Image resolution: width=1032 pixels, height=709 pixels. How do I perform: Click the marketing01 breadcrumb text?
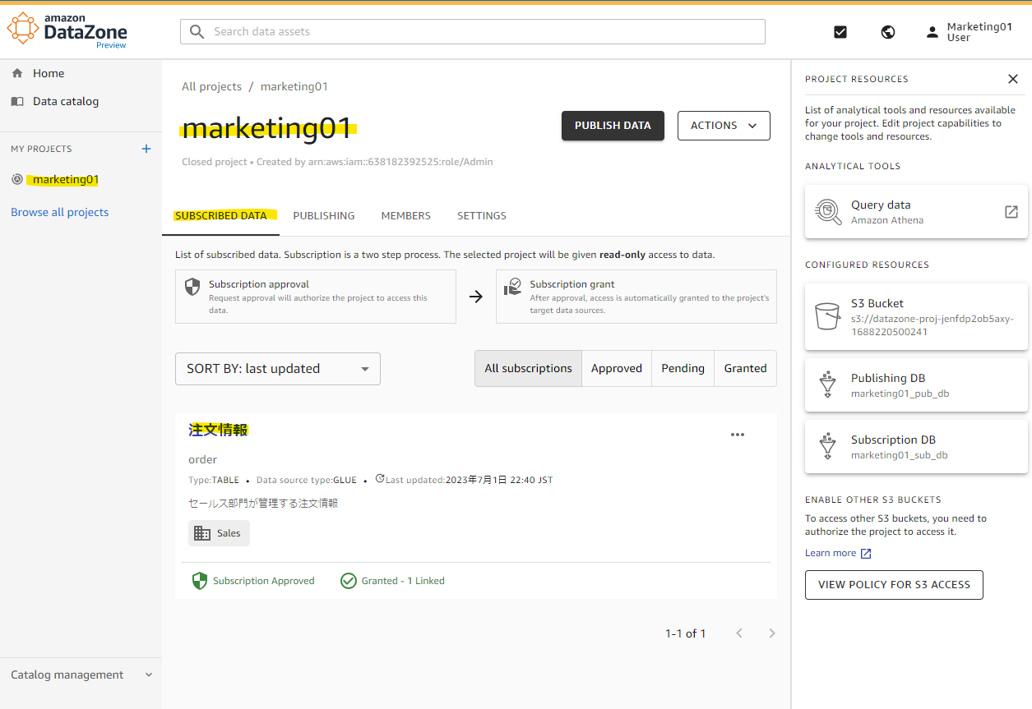coord(294,86)
